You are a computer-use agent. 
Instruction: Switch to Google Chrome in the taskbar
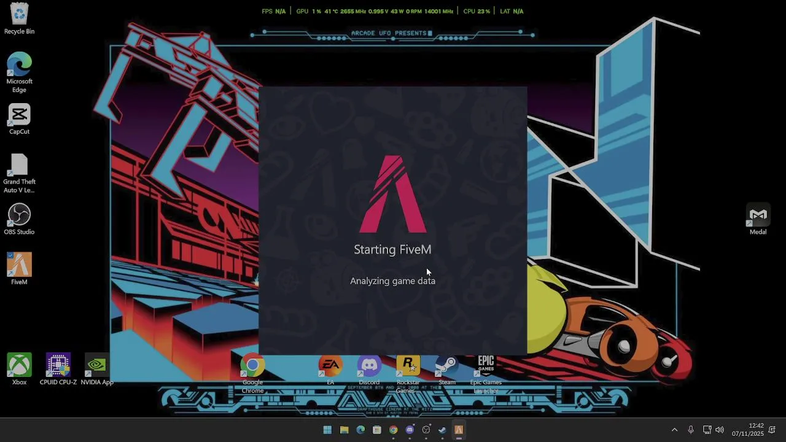coord(393,430)
